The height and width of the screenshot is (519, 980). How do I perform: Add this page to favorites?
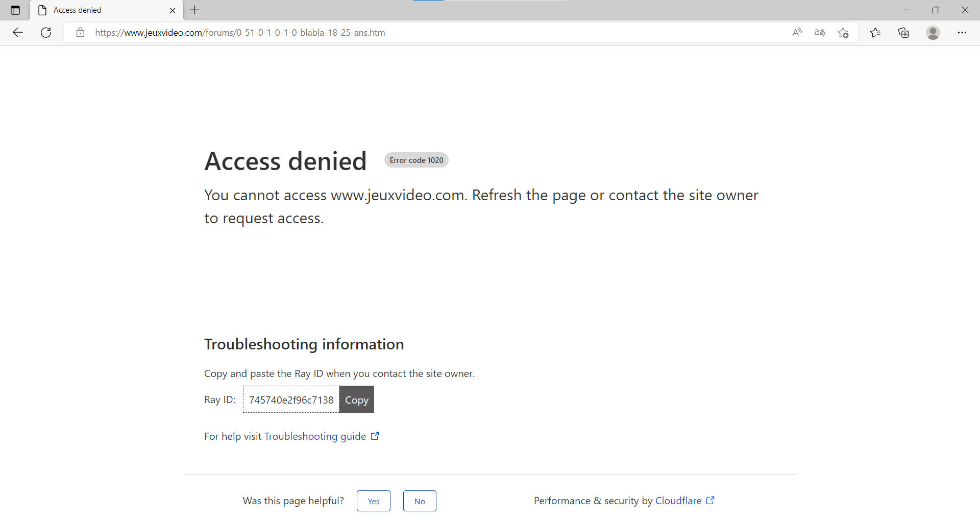(x=843, y=33)
